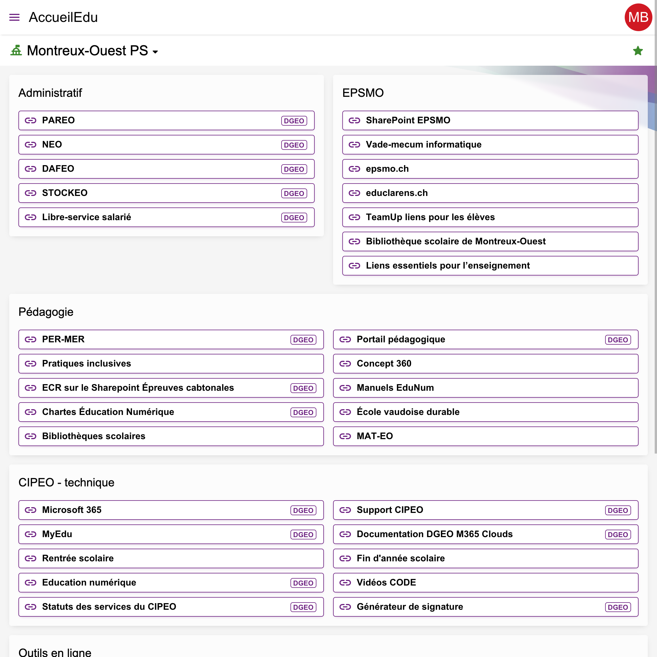Click the DGEO badge on NEO
Image resolution: width=657 pixels, height=657 pixels.
point(294,145)
